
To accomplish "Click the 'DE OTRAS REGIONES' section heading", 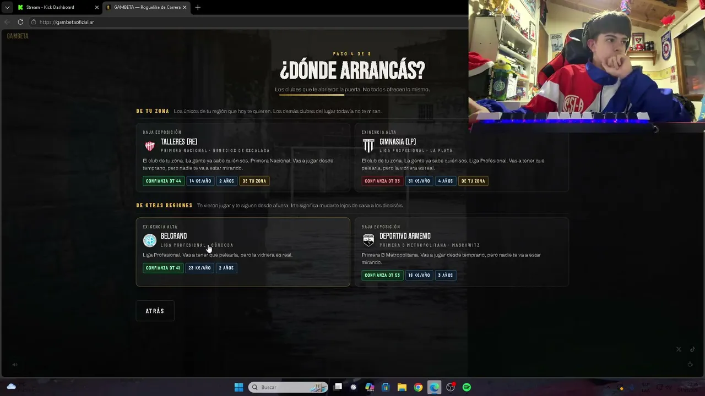I will click(164, 206).
